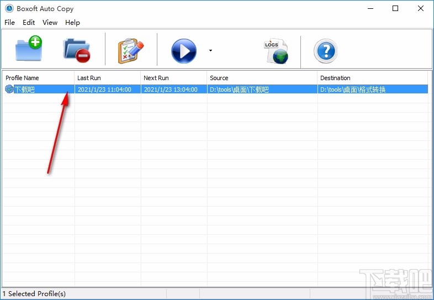Sort by the Profile Name column header

(x=38, y=78)
